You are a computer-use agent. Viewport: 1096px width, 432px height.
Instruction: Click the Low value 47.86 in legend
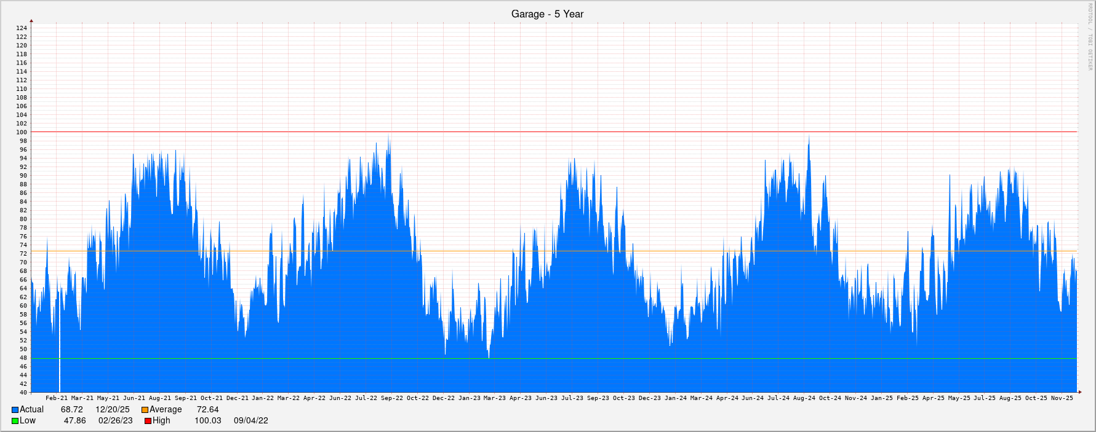tap(74, 420)
